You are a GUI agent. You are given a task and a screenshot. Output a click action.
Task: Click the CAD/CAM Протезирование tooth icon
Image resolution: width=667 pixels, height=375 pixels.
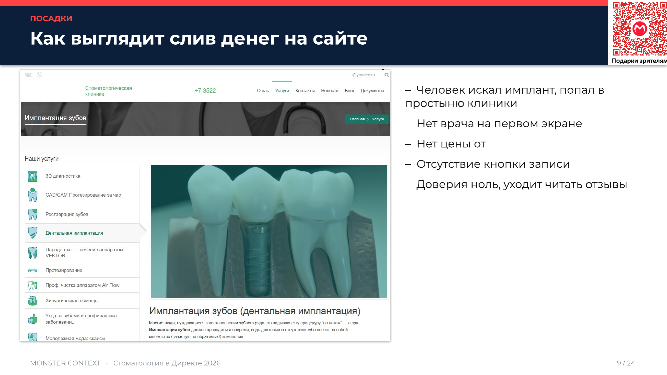tap(33, 195)
